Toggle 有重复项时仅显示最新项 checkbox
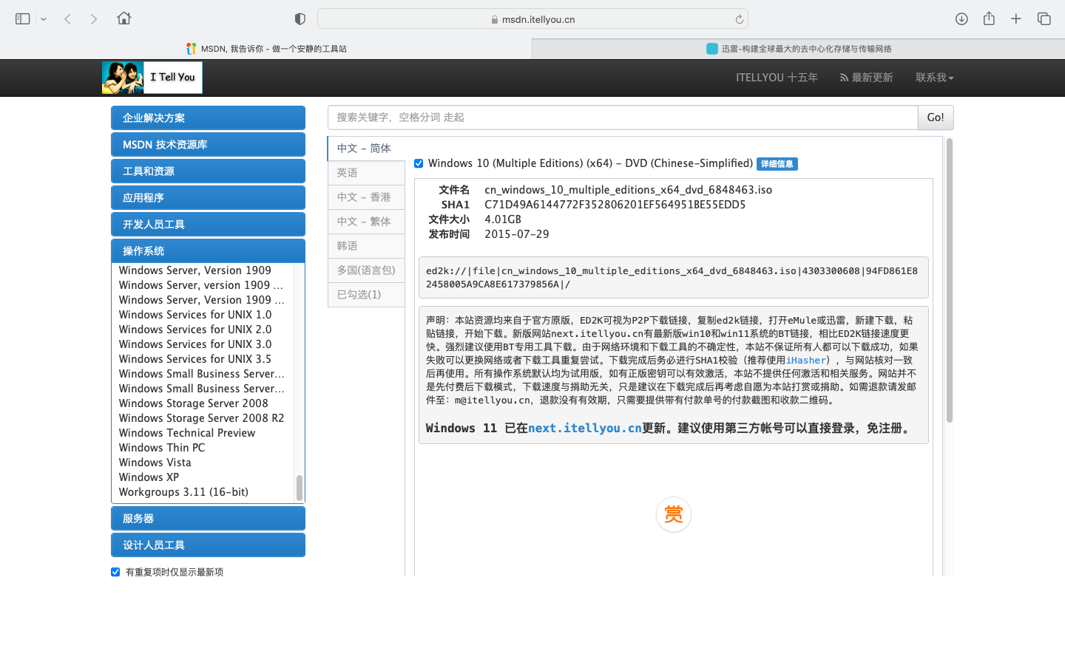 click(x=115, y=572)
